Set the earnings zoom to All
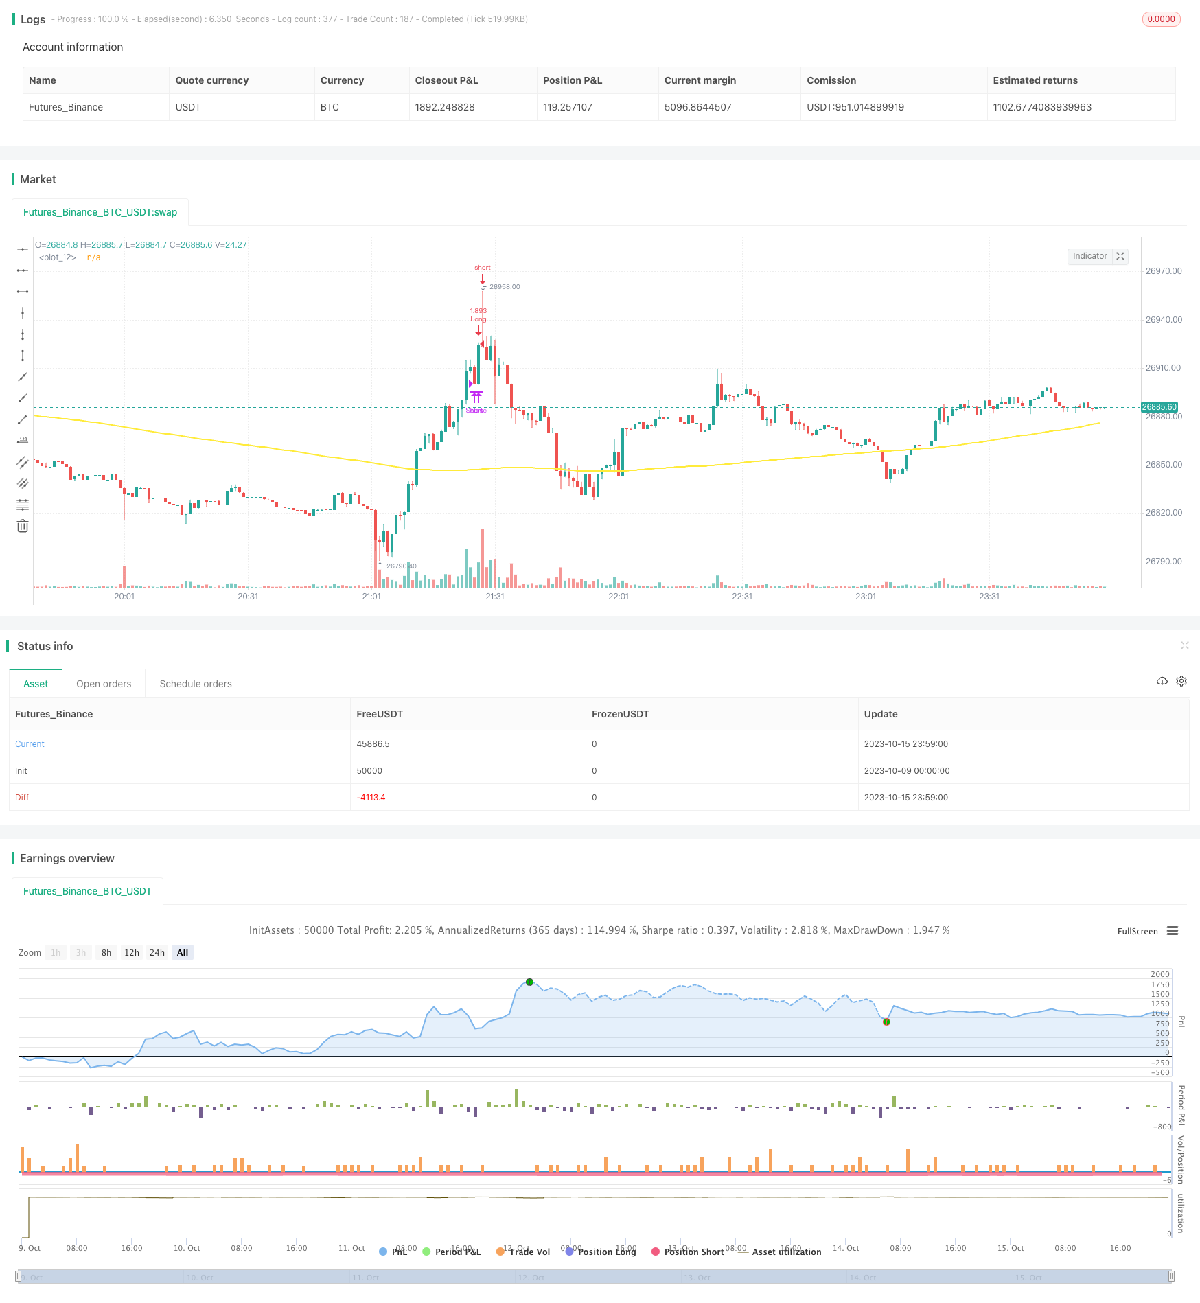This screenshot has width=1200, height=1303. pyautogui.click(x=183, y=952)
